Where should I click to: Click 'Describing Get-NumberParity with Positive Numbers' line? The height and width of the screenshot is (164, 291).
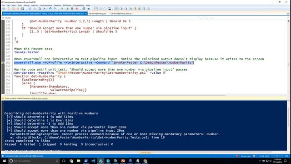51,113
